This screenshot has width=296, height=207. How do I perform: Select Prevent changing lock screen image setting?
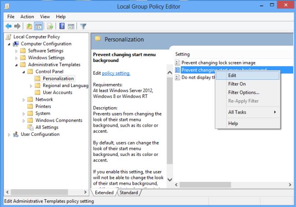[x=219, y=62]
